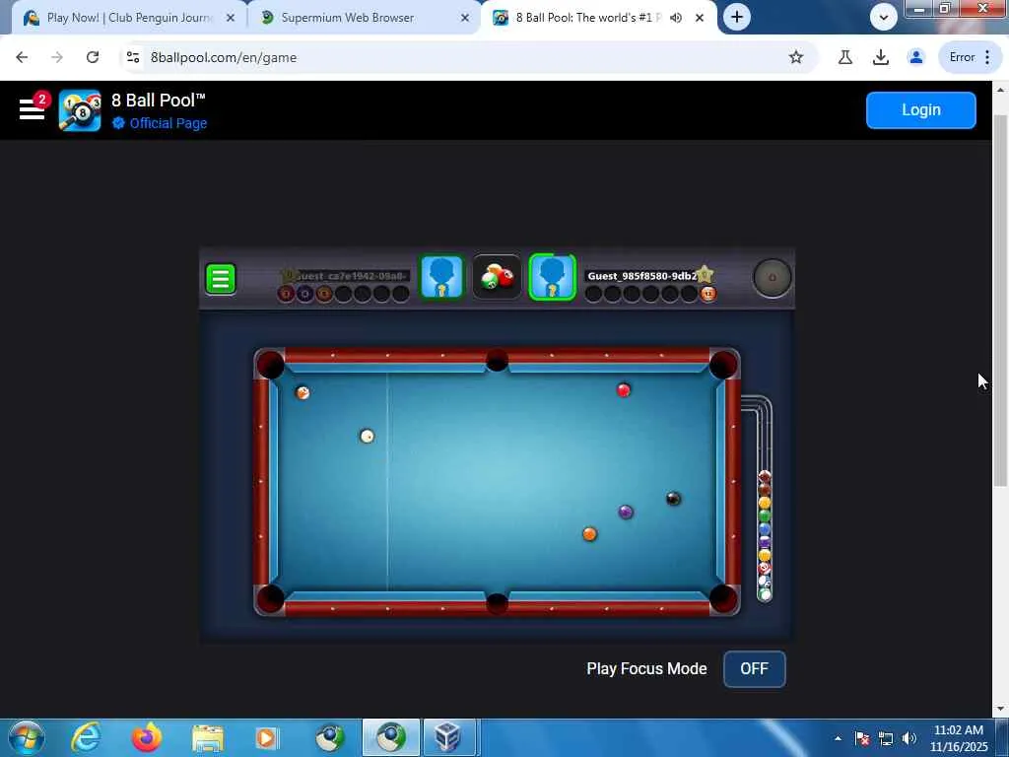The image size is (1009, 757).
Task: Click the red ball near top rail
Action: [x=623, y=390]
